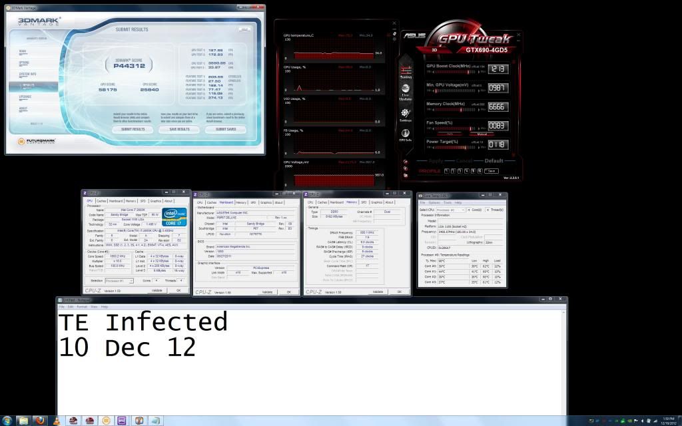The width and height of the screenshot is (682, 426).
Task: Click the Submit Results button in 3DMark
Action: [133, 129]
